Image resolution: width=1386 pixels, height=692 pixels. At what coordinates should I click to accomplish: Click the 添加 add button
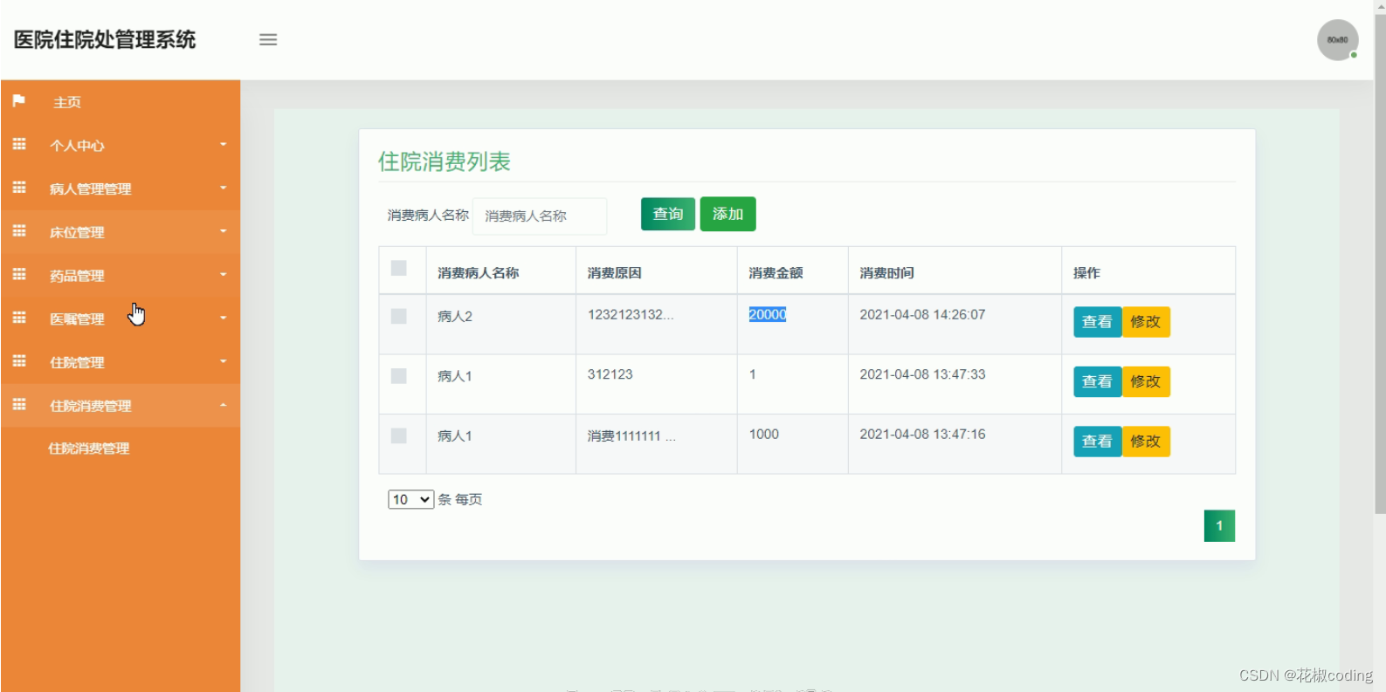(x=727, y=214)
